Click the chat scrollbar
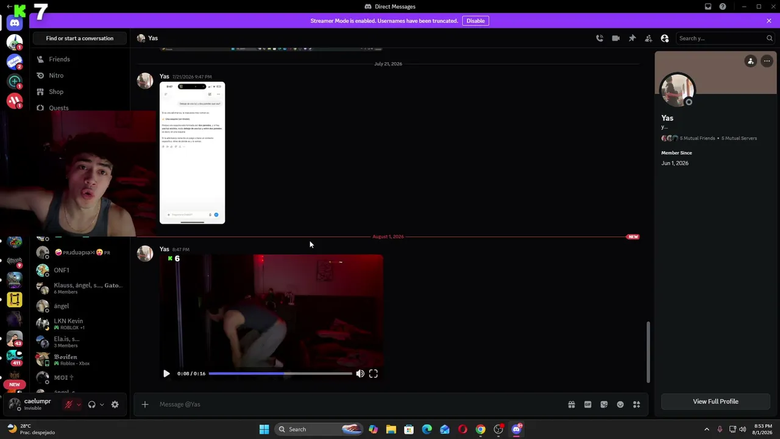Image resolution: width=780 pixels, height=439 pixels. (x=648, y=351)
